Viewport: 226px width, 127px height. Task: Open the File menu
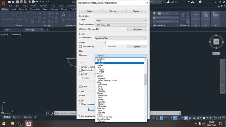tap(11, 6)
